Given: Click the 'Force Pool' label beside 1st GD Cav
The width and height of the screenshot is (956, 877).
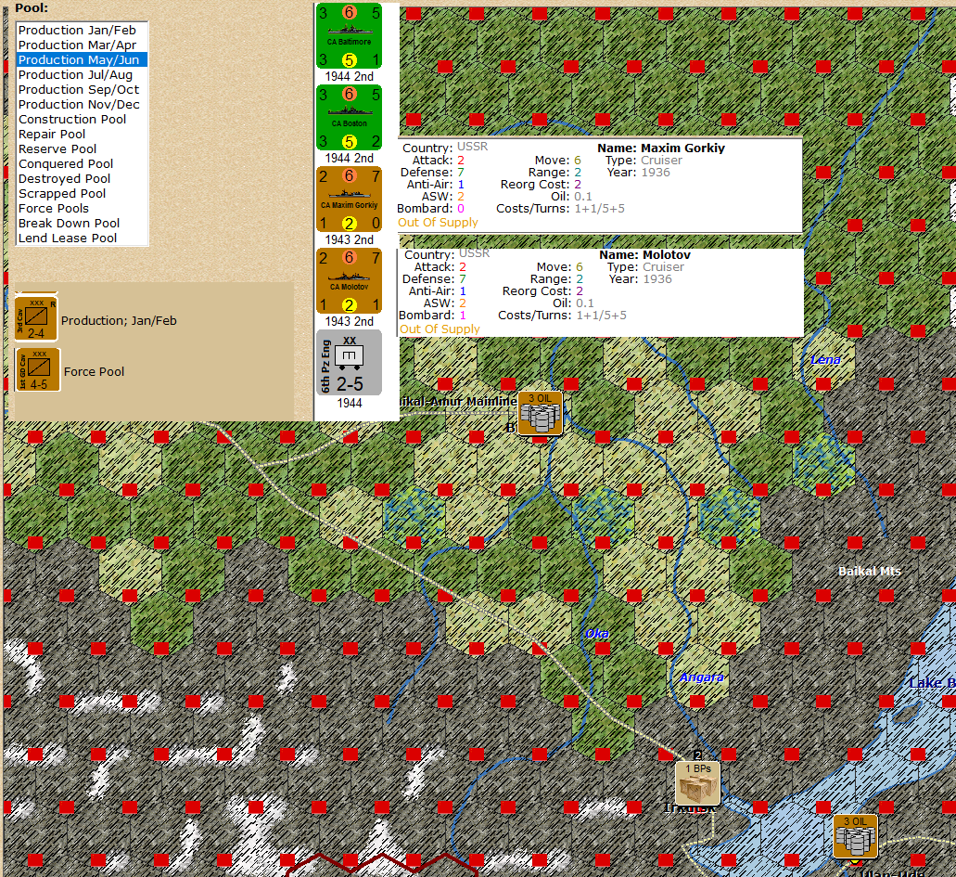Looking at the screenshot, I should 94,371.
